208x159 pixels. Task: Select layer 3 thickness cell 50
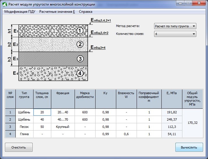pyautogui.click(x=42, y=127)
